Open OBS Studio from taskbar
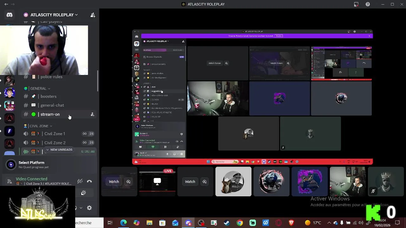Screen dimensions: 406x228 [201, 223]
